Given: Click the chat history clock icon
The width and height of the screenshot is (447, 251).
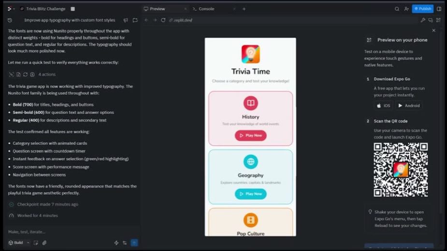Looking at the screenshot, I should click(x=10, y=20).
